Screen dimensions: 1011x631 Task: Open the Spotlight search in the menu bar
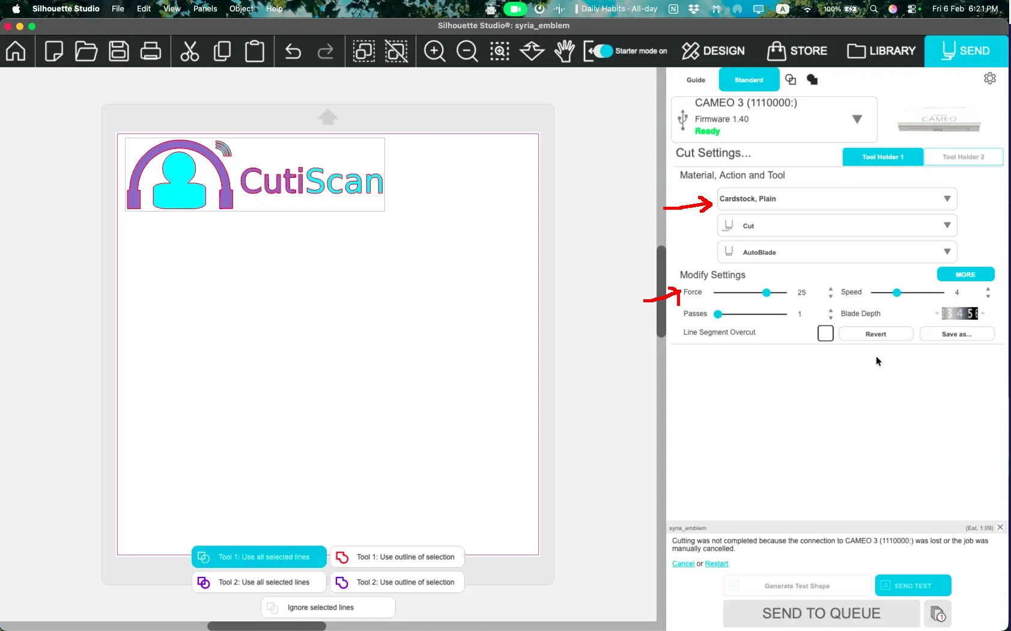point(874,9)
